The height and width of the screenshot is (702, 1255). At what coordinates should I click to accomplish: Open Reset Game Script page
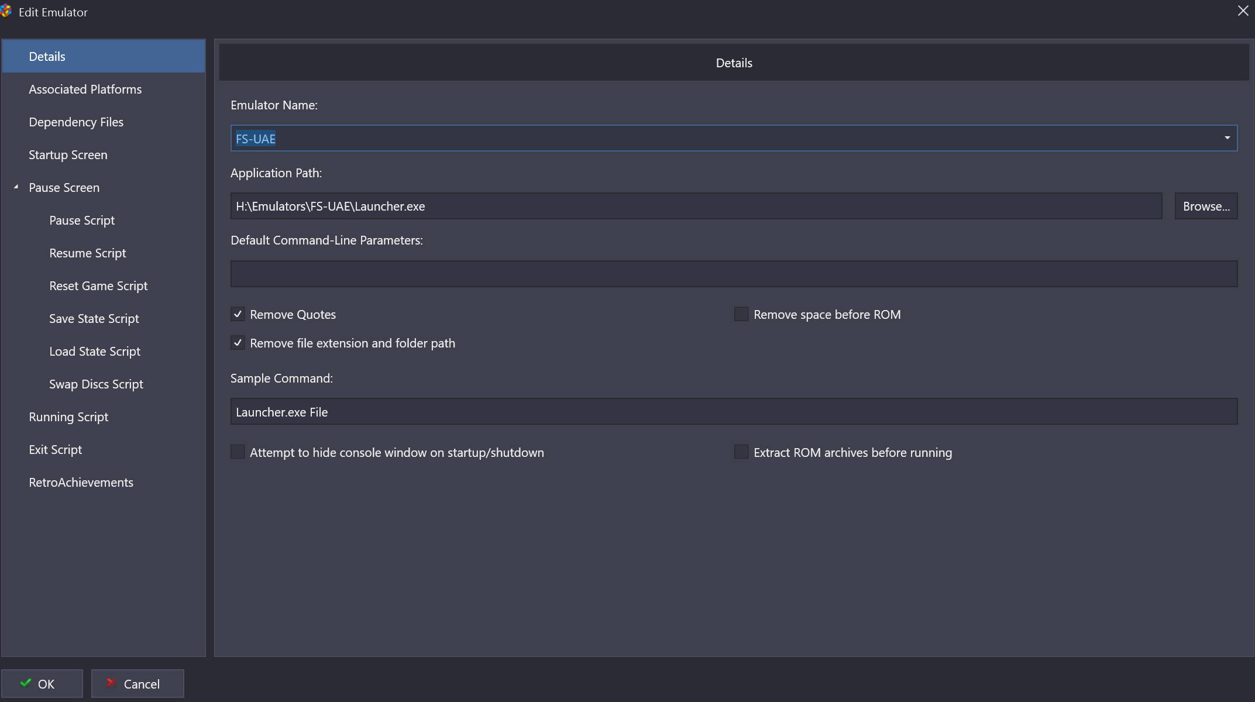tap(98, 285)
